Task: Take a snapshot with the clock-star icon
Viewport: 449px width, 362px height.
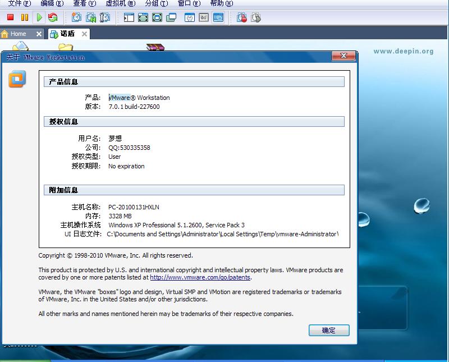Action: 76,17
